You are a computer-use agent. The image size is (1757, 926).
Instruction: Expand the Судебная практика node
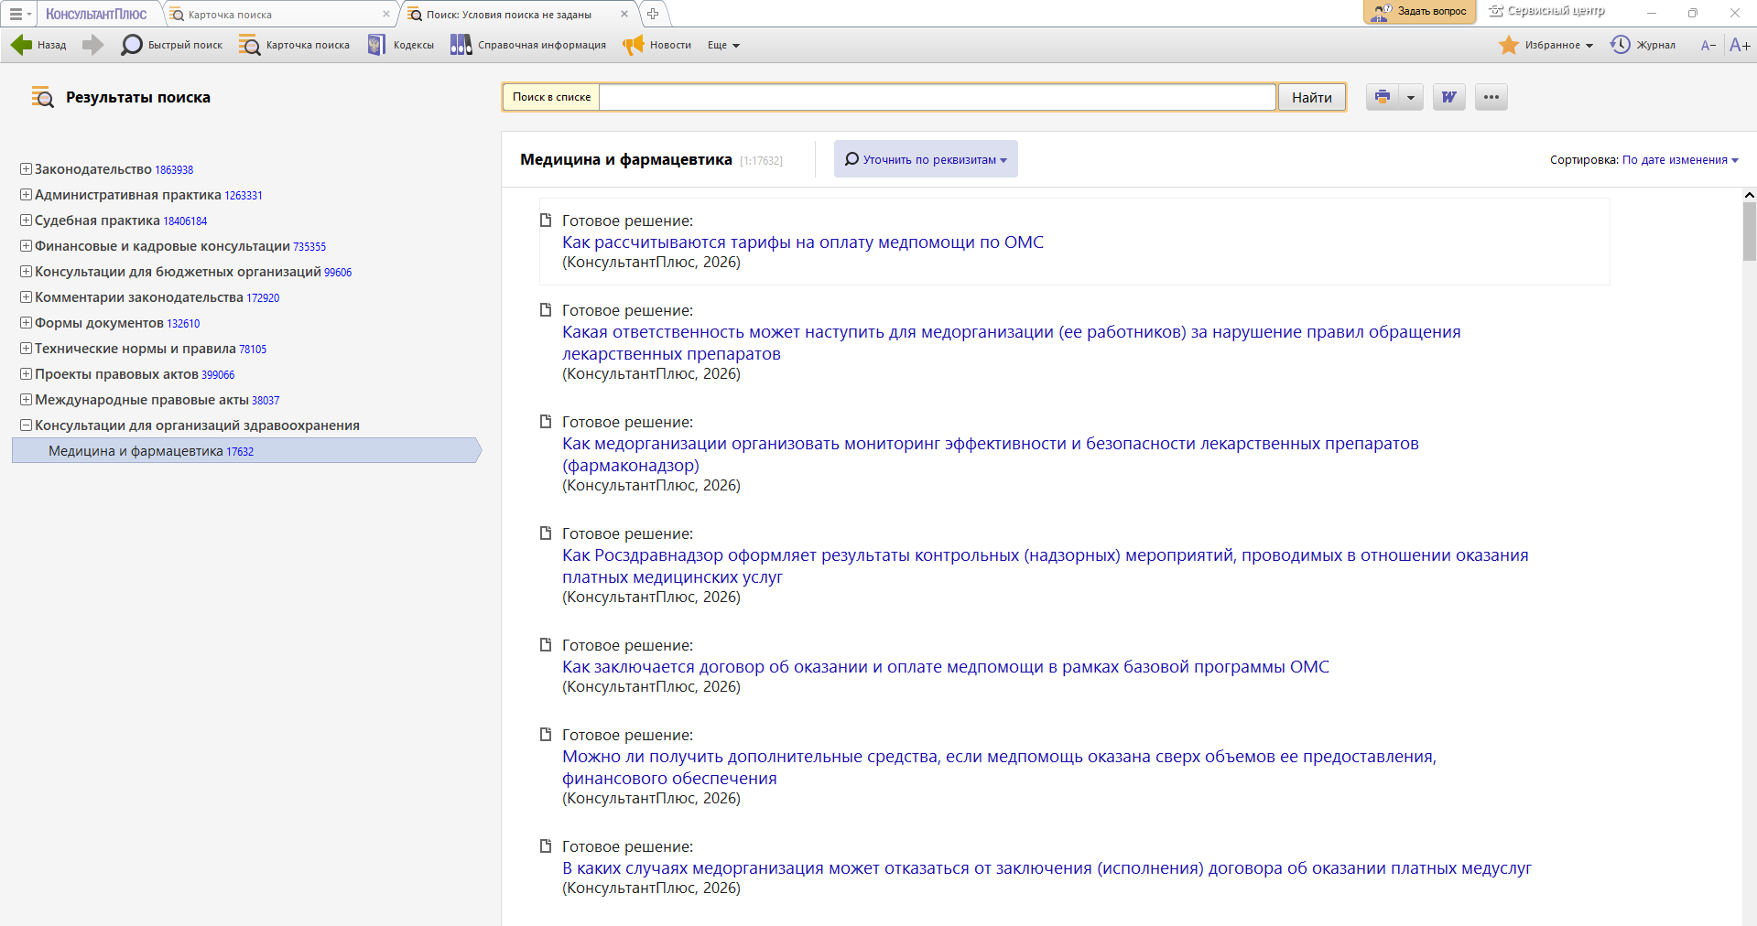(27, 221)
